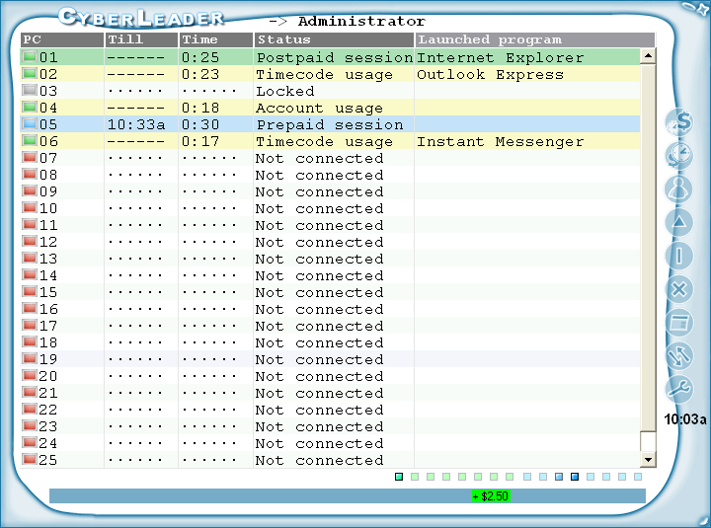
Task: Click the 0:18 time for PC 04
Action: 200,108
